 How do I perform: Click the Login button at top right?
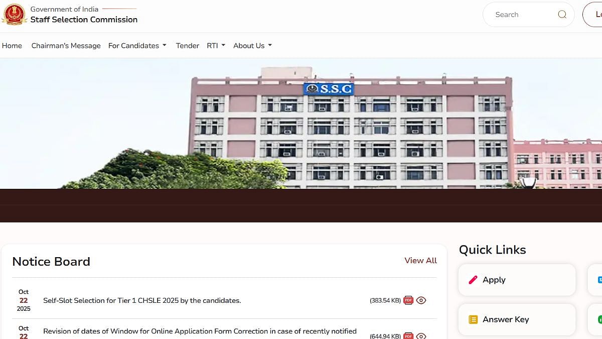[597, 15]
